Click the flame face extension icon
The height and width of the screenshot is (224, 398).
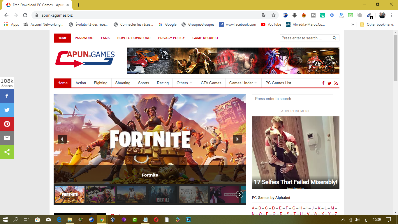(x=304, y=15)
